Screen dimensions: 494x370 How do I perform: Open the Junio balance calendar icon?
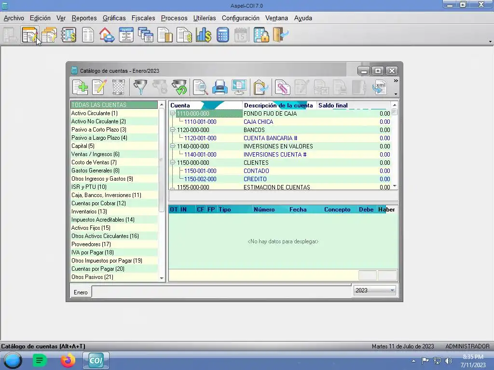click(126, 35)
